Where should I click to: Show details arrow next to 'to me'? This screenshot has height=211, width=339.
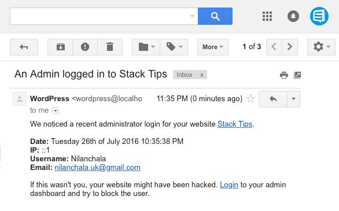[56, 111]
